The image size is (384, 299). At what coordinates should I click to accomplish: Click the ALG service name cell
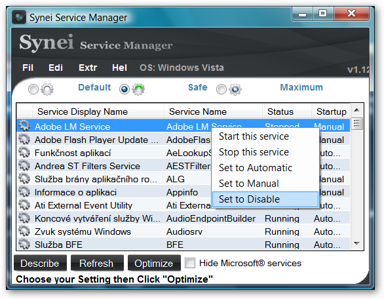click(176, 179)
